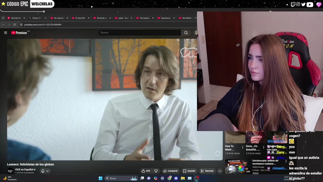
Task: Reload the page with the refresh icon
Action: (x=14, y=25)
